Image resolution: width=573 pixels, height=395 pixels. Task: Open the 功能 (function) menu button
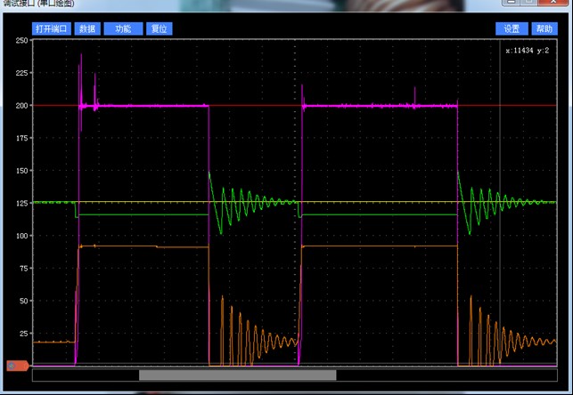click(123, 28)
